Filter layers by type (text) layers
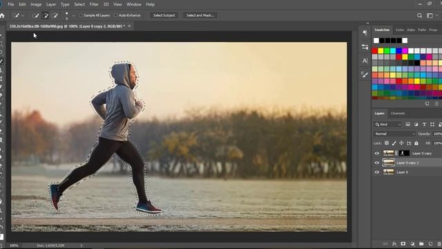 coord(424,124)
